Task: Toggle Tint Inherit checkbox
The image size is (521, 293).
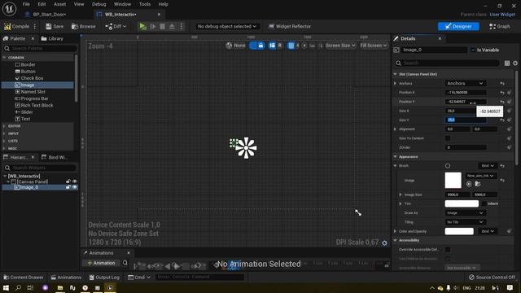Action: pyautogui.click(x=484, y=203)
